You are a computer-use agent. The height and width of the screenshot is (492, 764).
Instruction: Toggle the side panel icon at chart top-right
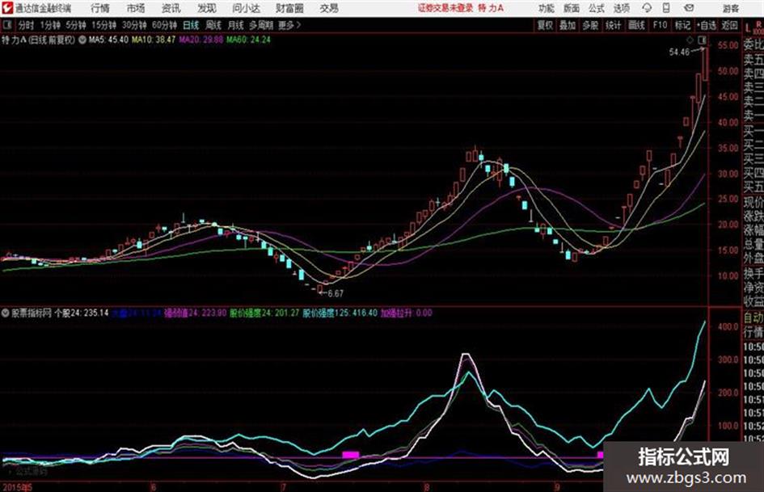tap(702, 40)
